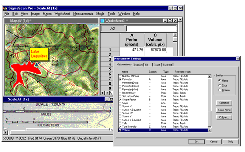The height and width of the screenshot is (152, 245).
Task: Open the View menu
Action: (x=24, y=14)
